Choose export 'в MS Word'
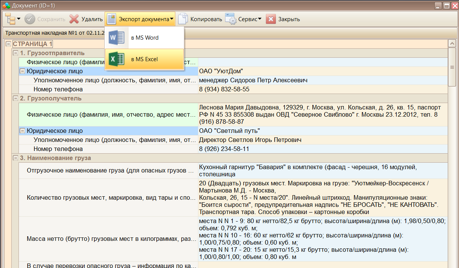459x268 pixels. pyautogui.click(x=145, y=38)
